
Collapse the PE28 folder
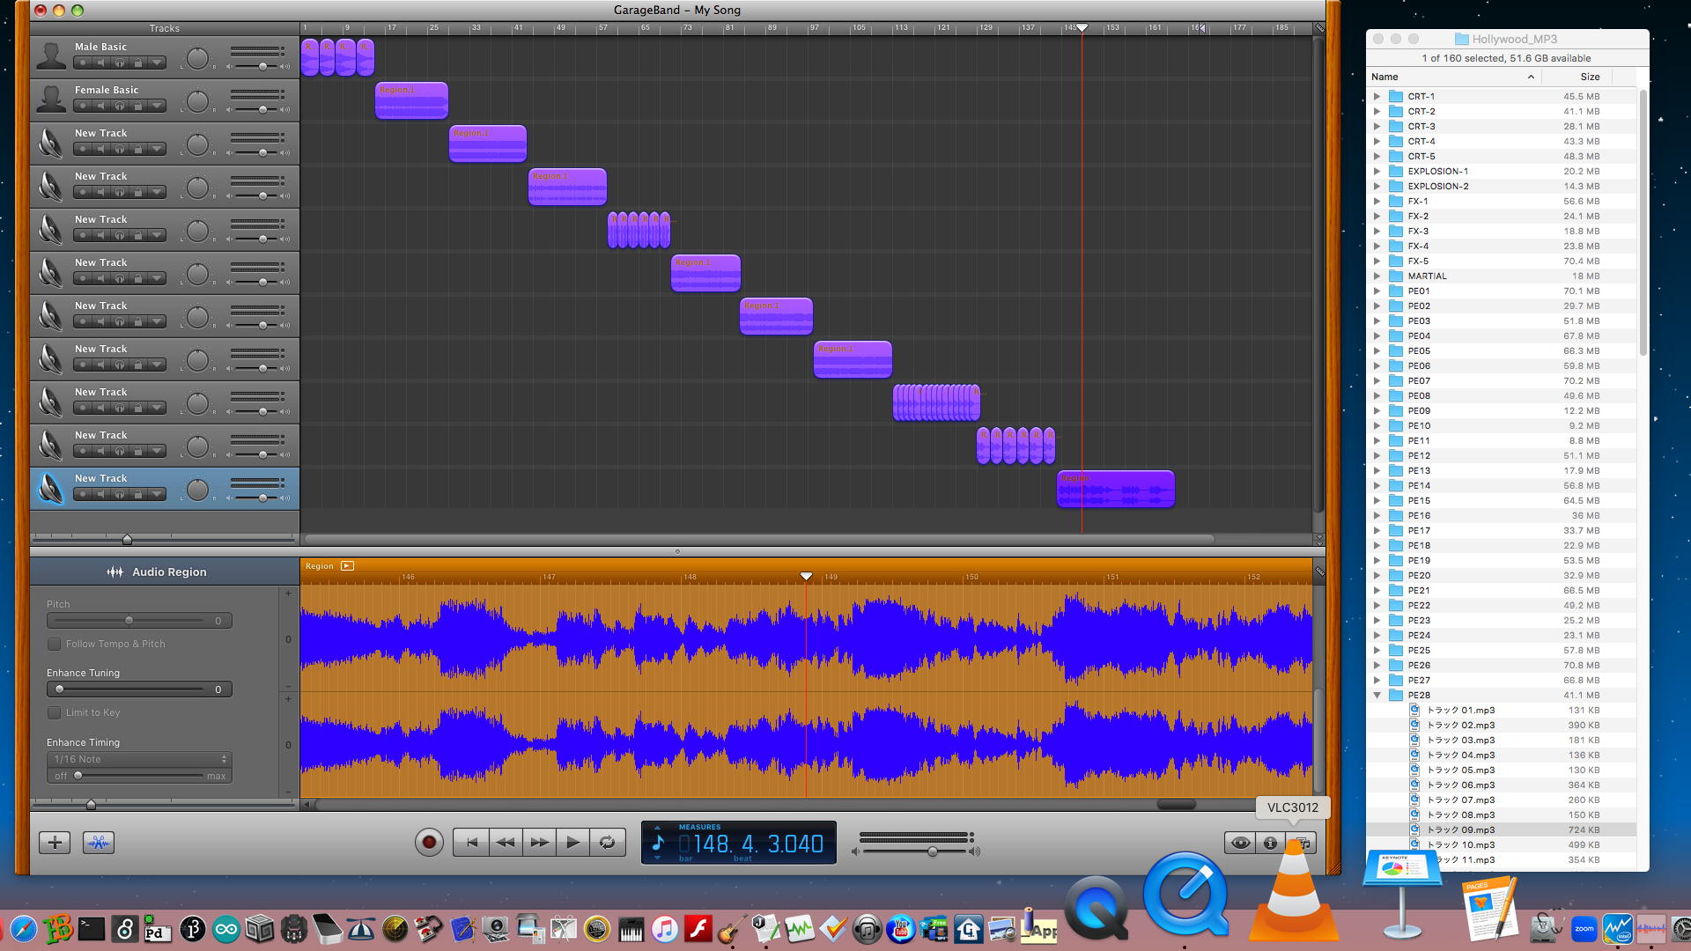coord(1377,696)
